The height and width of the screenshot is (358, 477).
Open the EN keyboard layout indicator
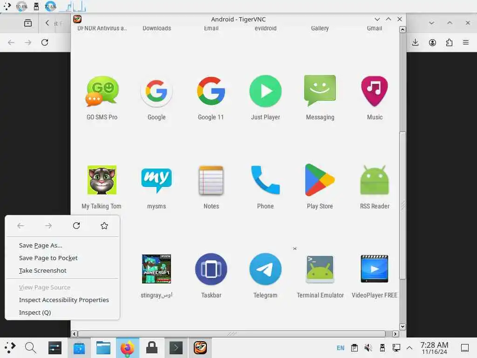click(x=341, y=348)
